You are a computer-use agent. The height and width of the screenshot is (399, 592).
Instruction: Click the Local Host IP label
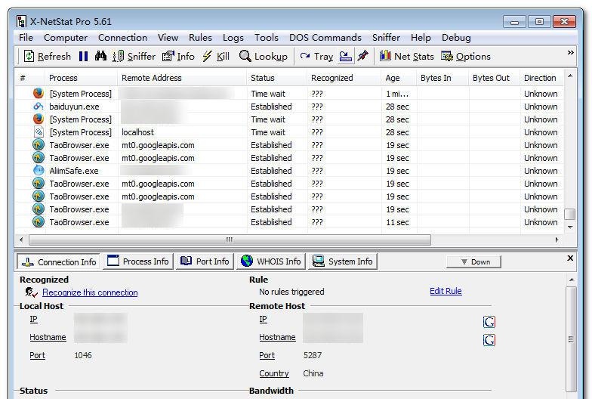(x=33, y=319)
